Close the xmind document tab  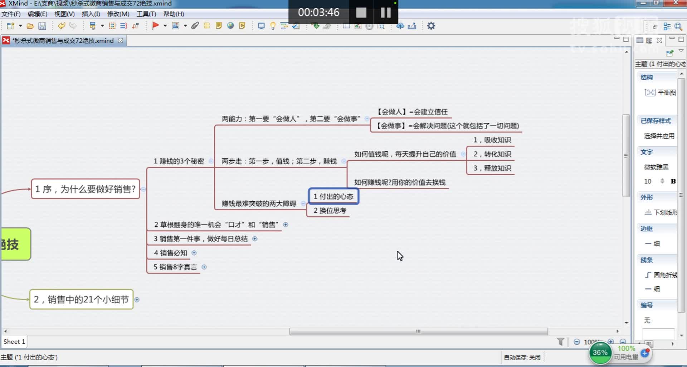(x=121, y=40)
